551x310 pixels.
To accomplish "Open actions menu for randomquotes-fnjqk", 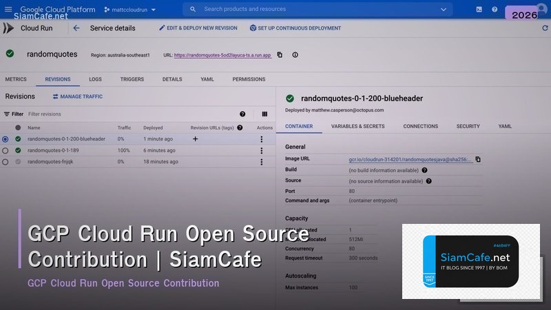I will pos(262,162).
